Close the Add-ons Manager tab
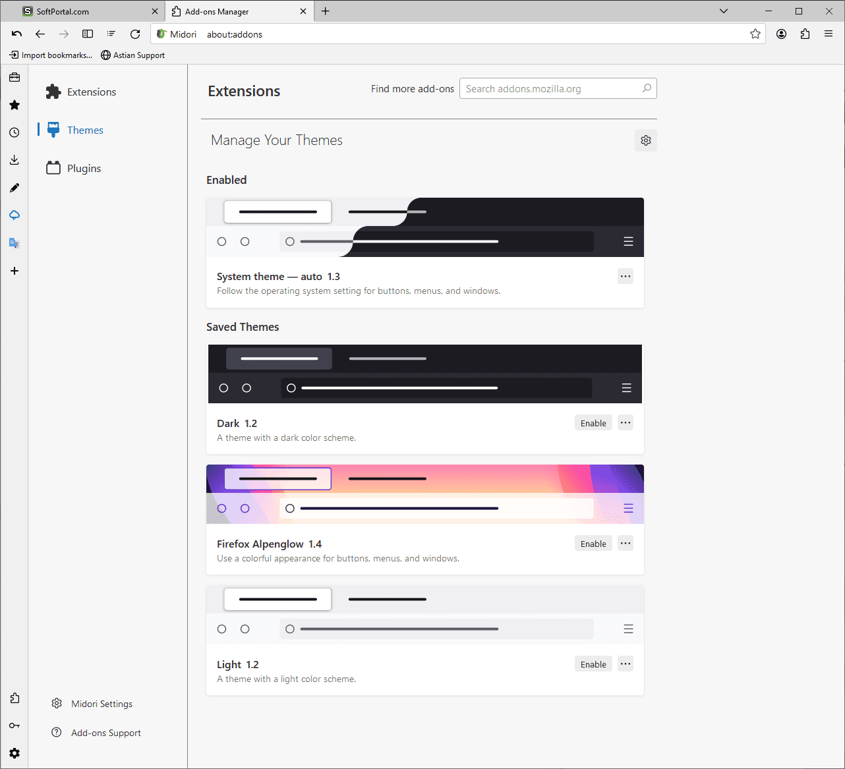This screenshot has width=845, height=769. [303, 11]
